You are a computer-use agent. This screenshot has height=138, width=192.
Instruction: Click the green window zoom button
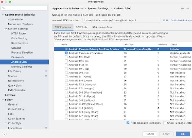point(10,2)
